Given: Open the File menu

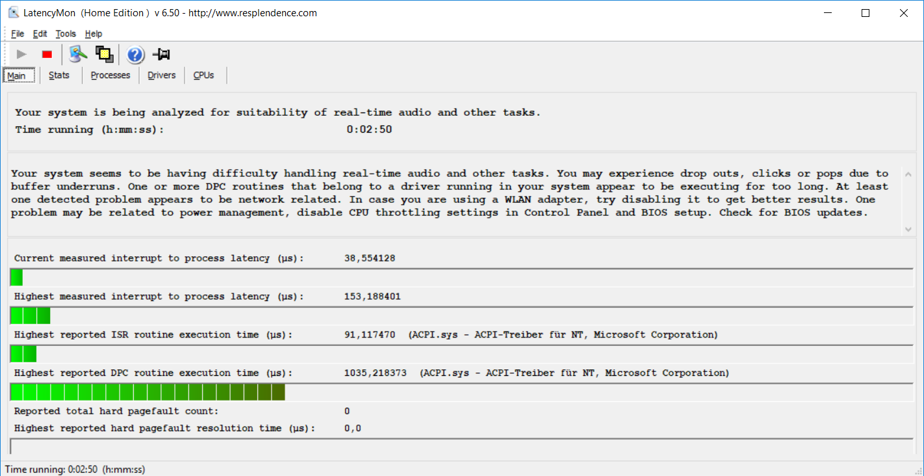Looking at the screenshot, I should (x=18, y=34).
